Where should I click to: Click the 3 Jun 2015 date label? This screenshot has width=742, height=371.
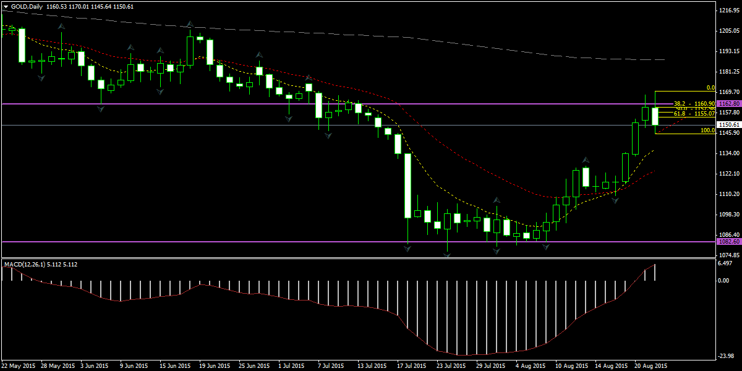pos(95,365)
